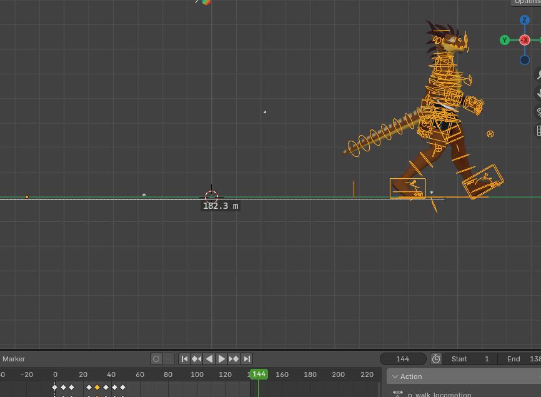The image size is (541, 397).
Task: Jump to the next keyframe
Action: 234,359
